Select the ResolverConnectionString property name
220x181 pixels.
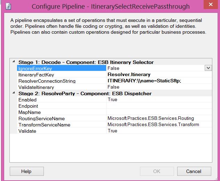pos(47,81)
